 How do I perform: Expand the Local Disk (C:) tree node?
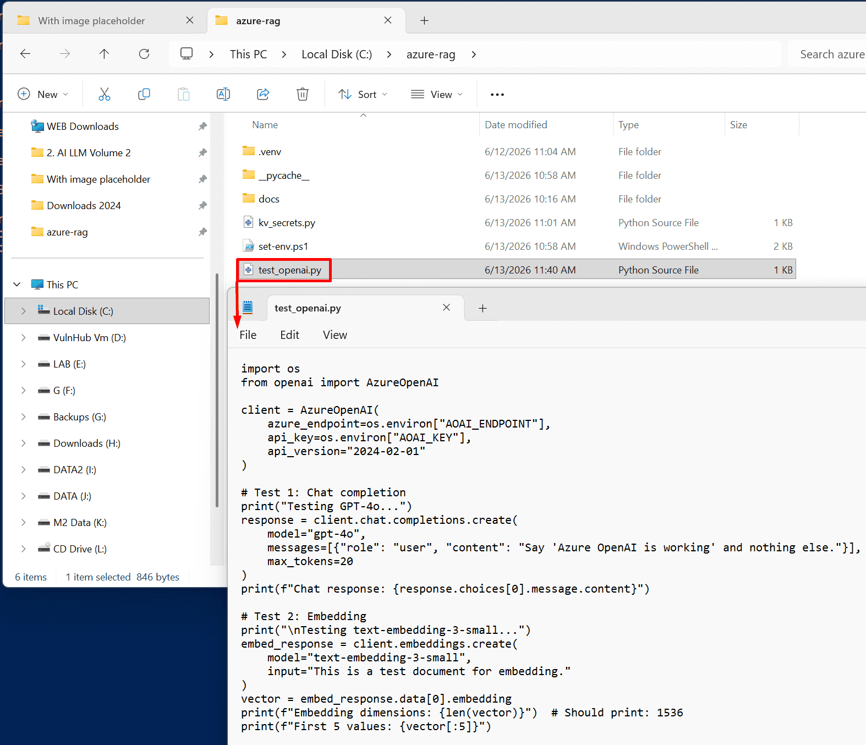tap(23, 311)
